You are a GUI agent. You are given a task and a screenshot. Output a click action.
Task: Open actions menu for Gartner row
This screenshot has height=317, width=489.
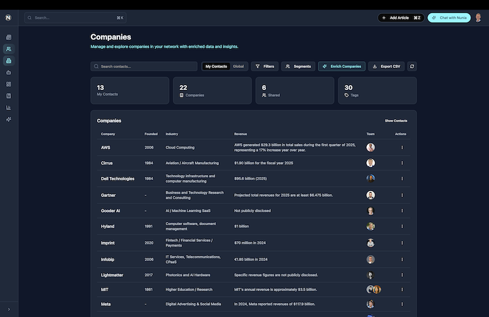402,195
